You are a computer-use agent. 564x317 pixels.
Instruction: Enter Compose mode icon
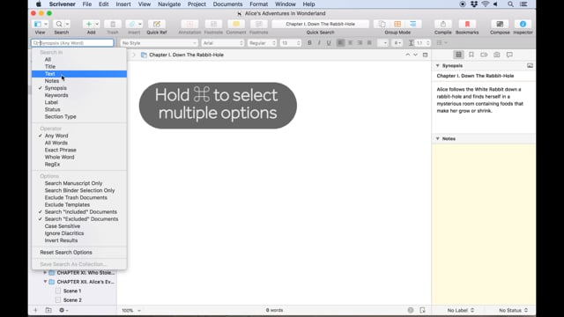[x=500, y=24]
